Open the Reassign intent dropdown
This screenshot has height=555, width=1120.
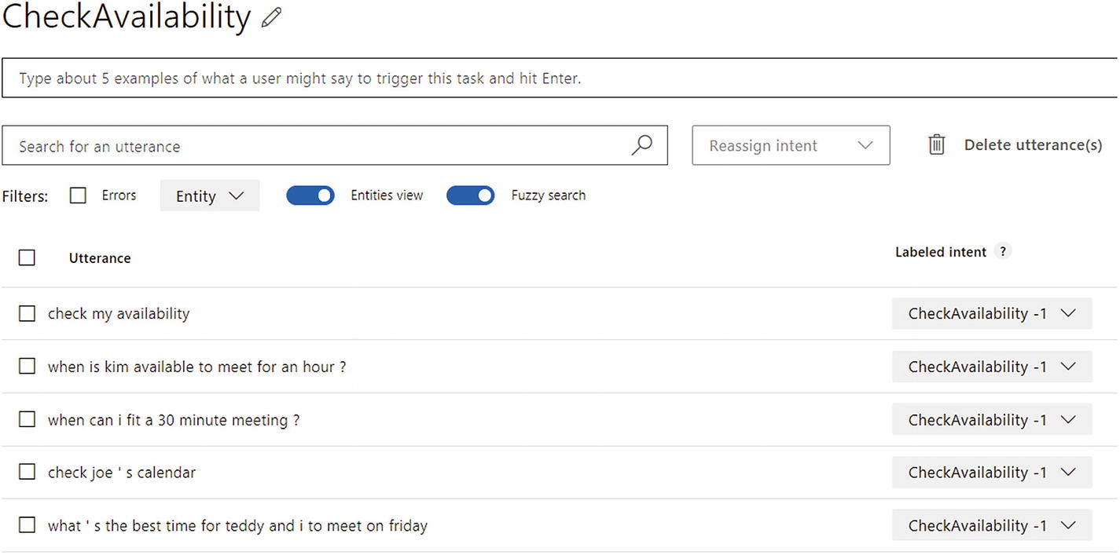point(791,145)
